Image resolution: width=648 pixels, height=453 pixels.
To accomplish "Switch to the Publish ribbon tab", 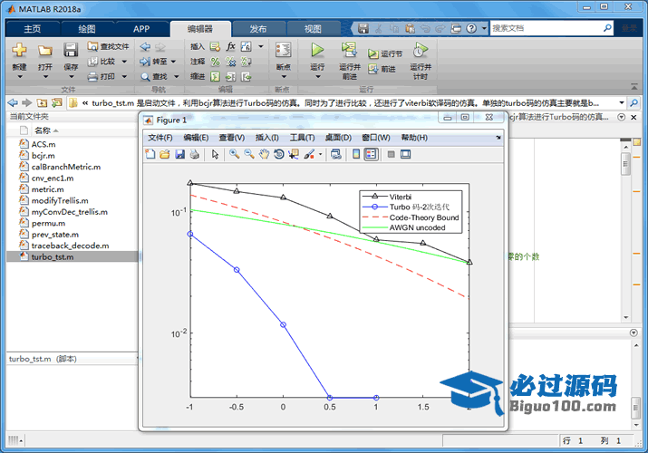I will (258, 29).
